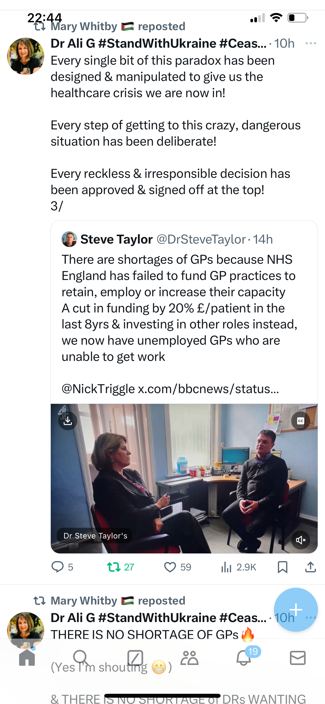Tap Dr Ali G profile avatar on first post
Viewport: 325px width, 704px height.
click(25, 56)
